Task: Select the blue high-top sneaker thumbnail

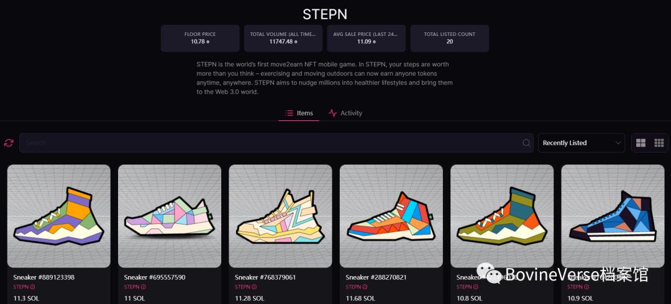Action: point(613,216)
